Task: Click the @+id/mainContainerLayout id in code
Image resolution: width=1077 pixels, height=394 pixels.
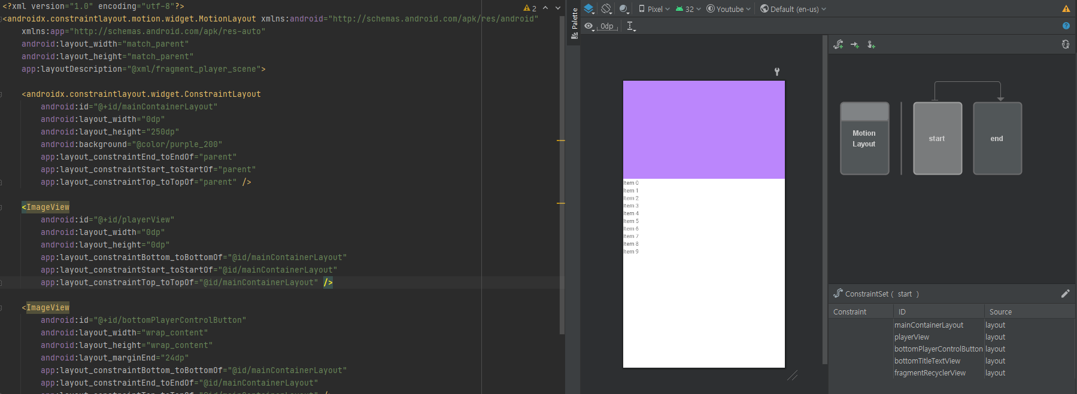Action: tap(155, 107)
